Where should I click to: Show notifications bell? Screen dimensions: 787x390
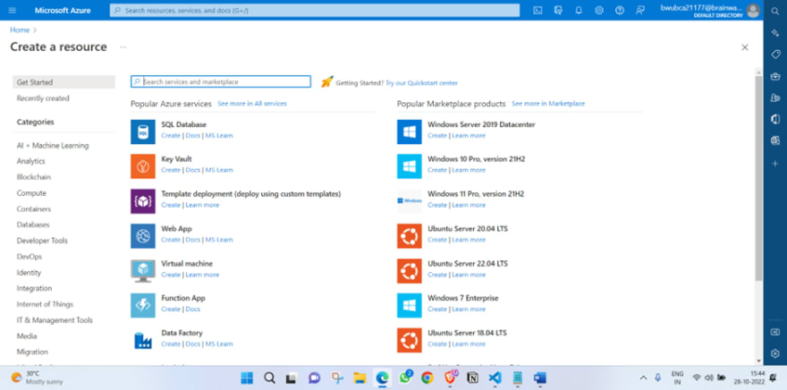coord(579,10)
